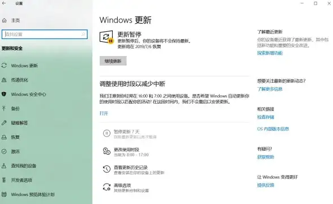
Task: Click the gear sync icon for 高级选项
Action: pos(106,187)
